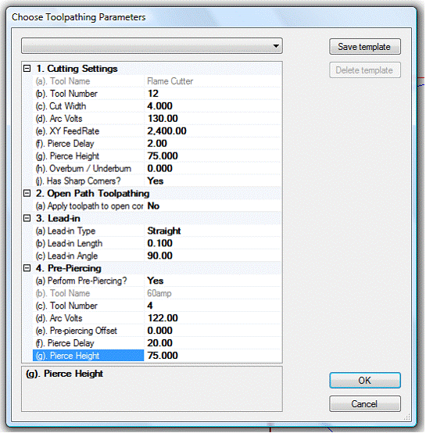Screen dimensions: 426x433
Task: Toggle Has Sharp Corners Yes value
Action: pyautogui.click(x=213, y=181)
